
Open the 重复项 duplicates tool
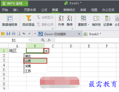83,21
